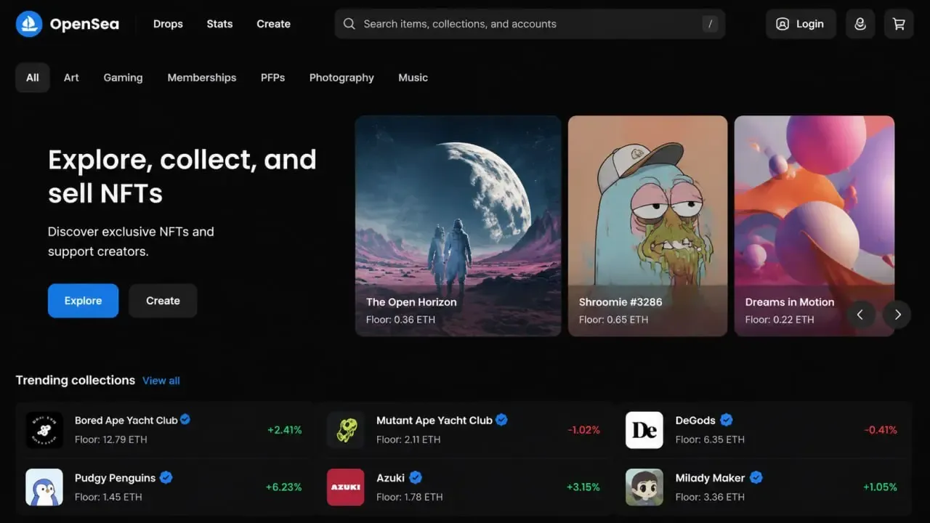This screenshot has width=930, height=523.
Task: Open the DeGods 'De' logo avatar
Action: (644, 430)
